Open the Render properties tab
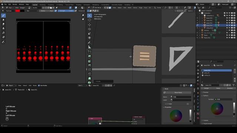The height and width of the screenshot is (133, 237). click(x=198, y=70)
